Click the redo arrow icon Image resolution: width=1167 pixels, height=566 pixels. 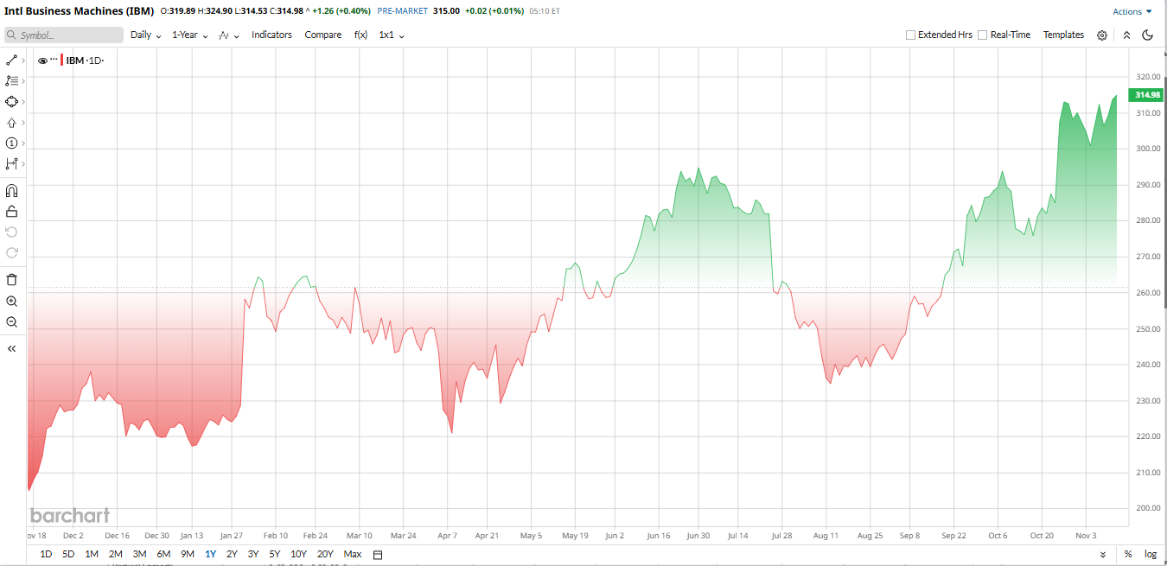coord(11,252)
